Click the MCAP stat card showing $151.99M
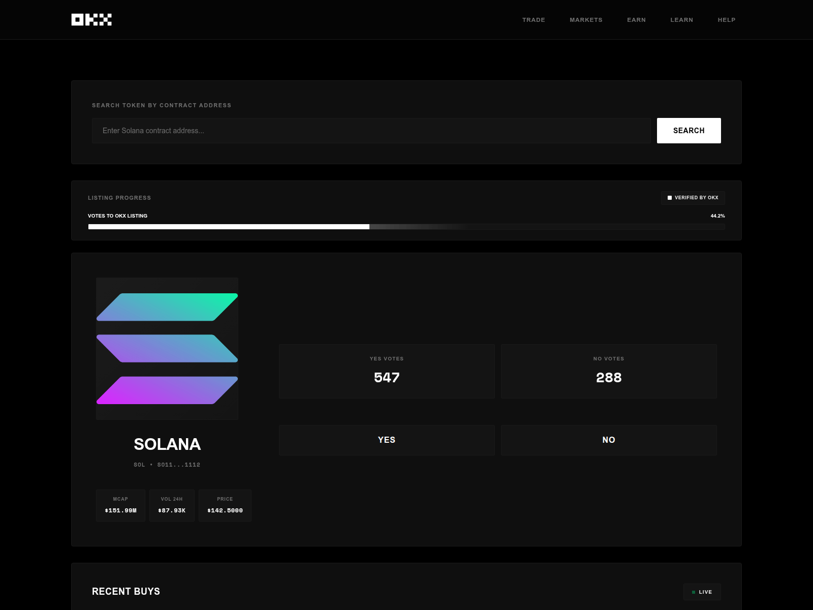Screen dimensions: 813x610 120,505
